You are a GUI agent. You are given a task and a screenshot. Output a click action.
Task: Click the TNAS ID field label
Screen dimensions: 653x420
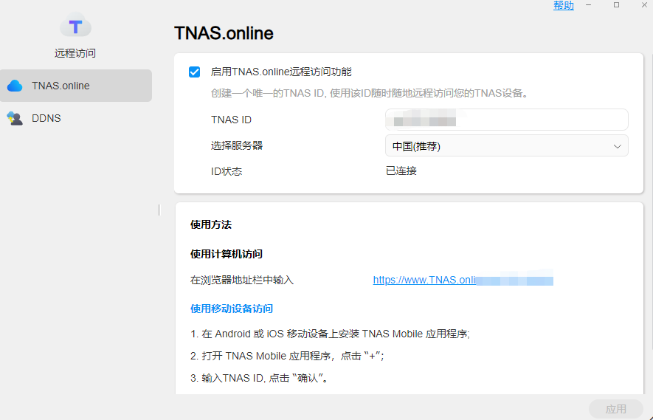231,120
